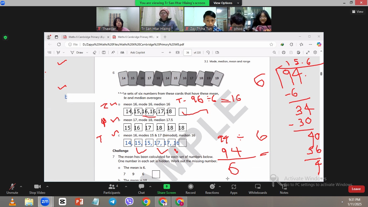Screen dimensions: 368x207
Task: Start Record in Zoom
Action: coord(190,189)
